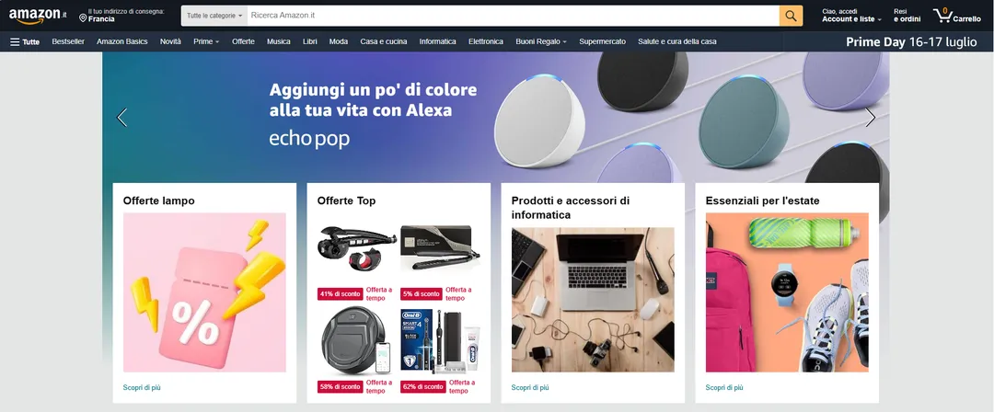Click the Offerte Top card heading
Screen dimensions: 994x412
point(346,200)
